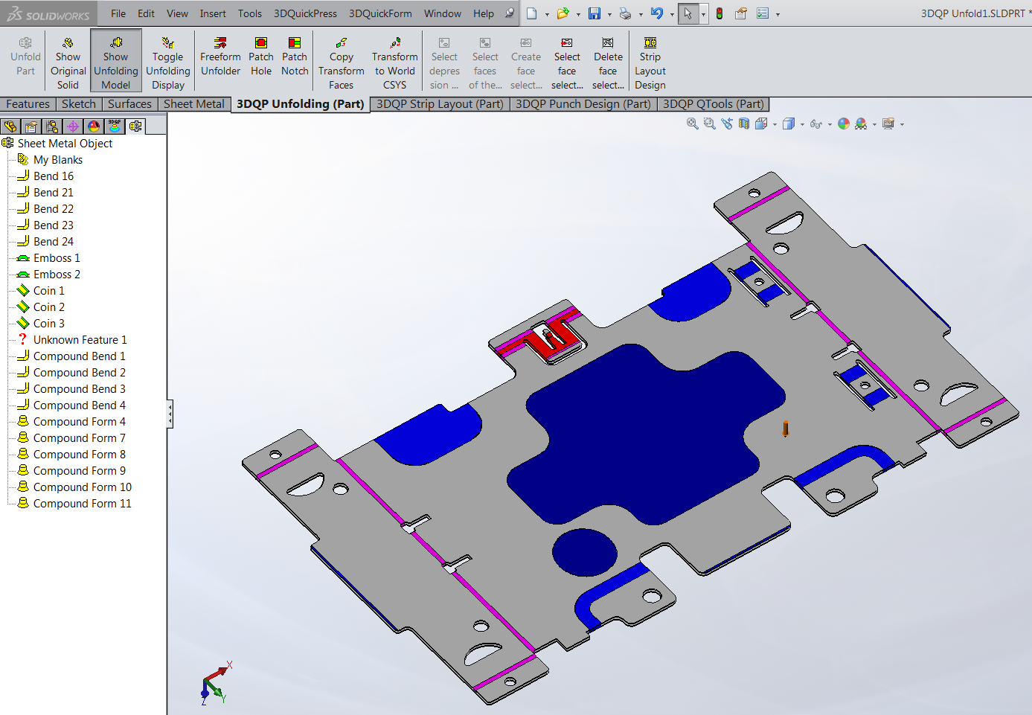This screenshot has height=715, width=1032.
Task: Expand View Orientation dropdown arrow
Action: pos(775,125)
